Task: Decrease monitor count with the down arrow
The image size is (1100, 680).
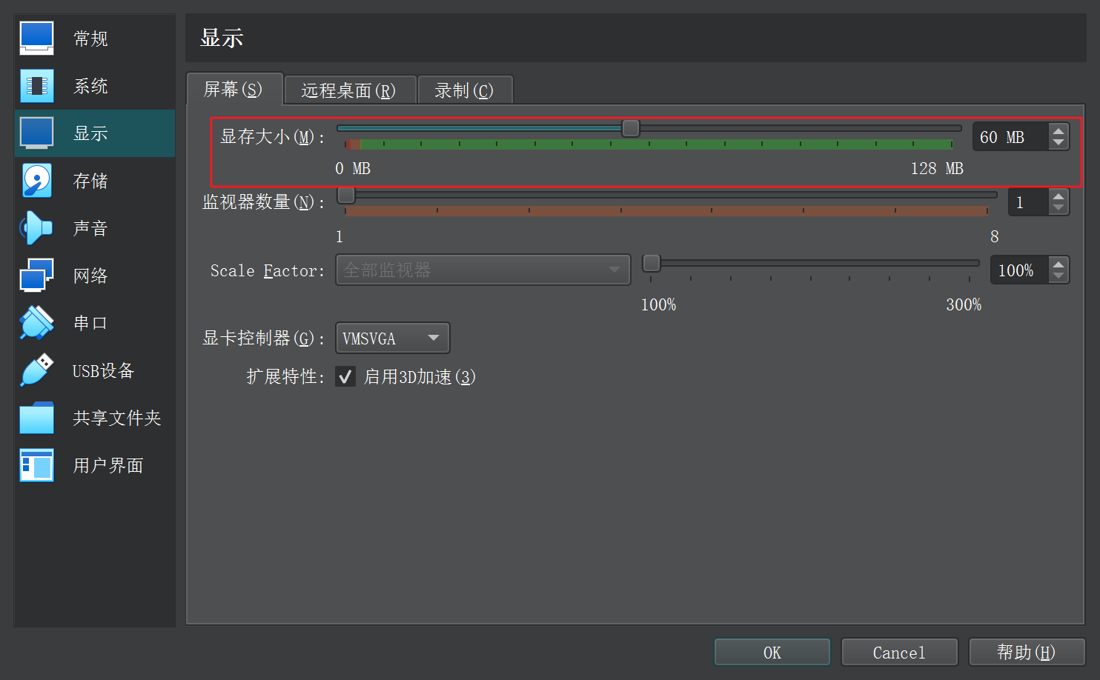Action: (x=1058, y=208)
